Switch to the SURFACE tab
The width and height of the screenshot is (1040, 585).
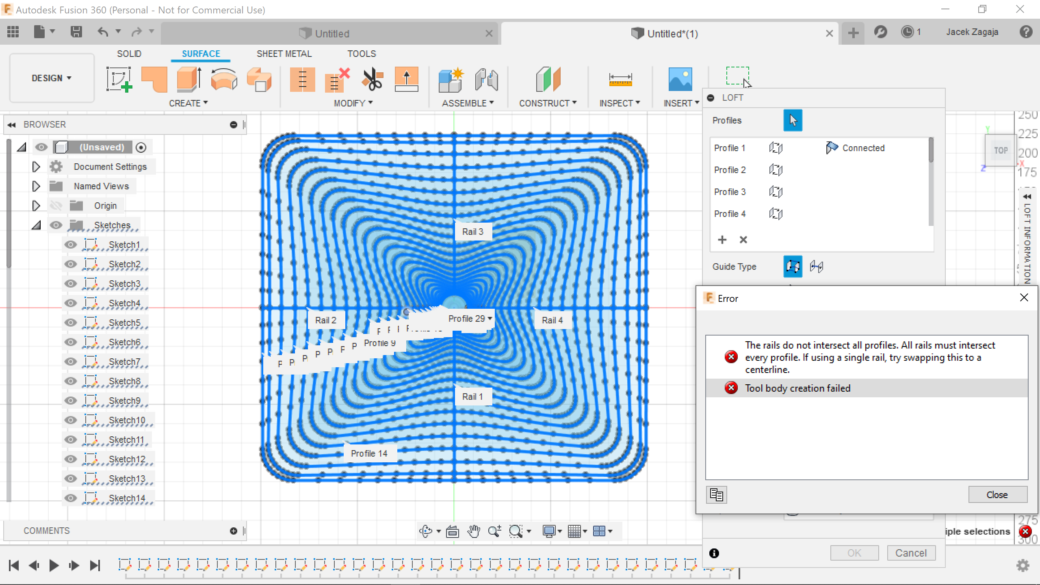click(201, 54)
